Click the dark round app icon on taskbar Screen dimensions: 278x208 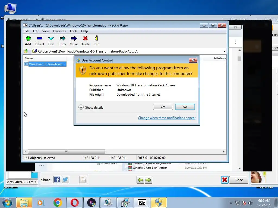pos(91,203)
